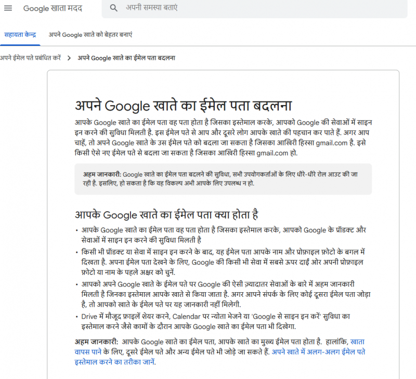Click the gray 'अहम जानकारी' rollout notice box
The height and width of the screenshot is (379, 416).
pos(223,179)
